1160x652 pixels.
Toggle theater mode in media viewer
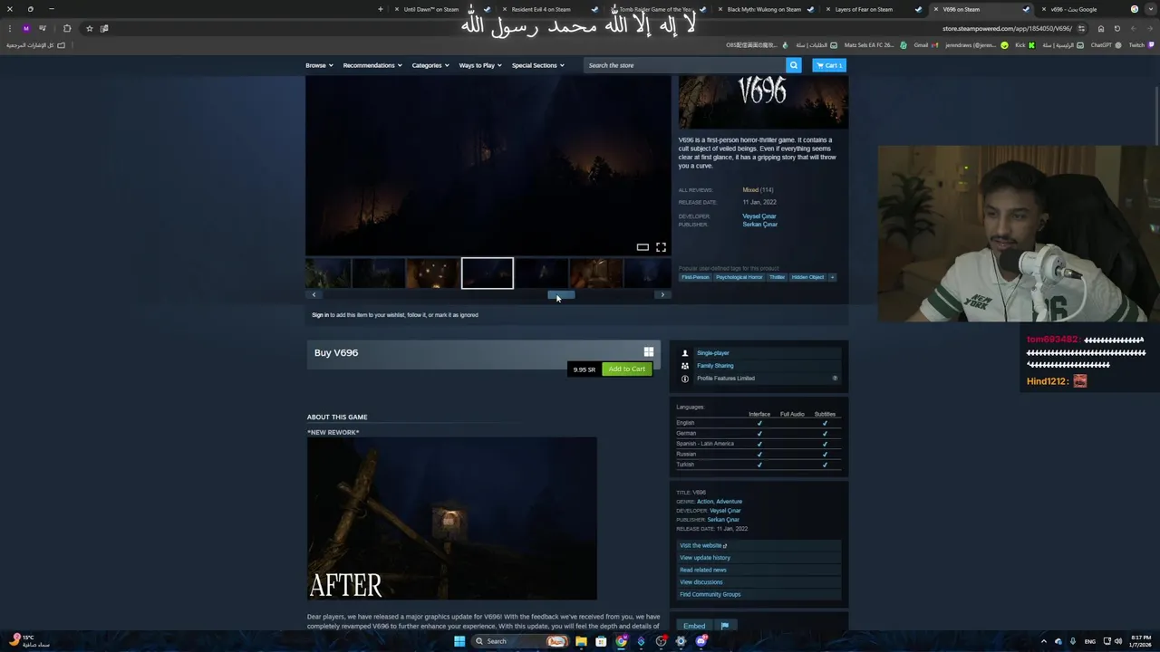coord(643,247)
